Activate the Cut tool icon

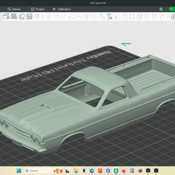(x=79, y=17)
